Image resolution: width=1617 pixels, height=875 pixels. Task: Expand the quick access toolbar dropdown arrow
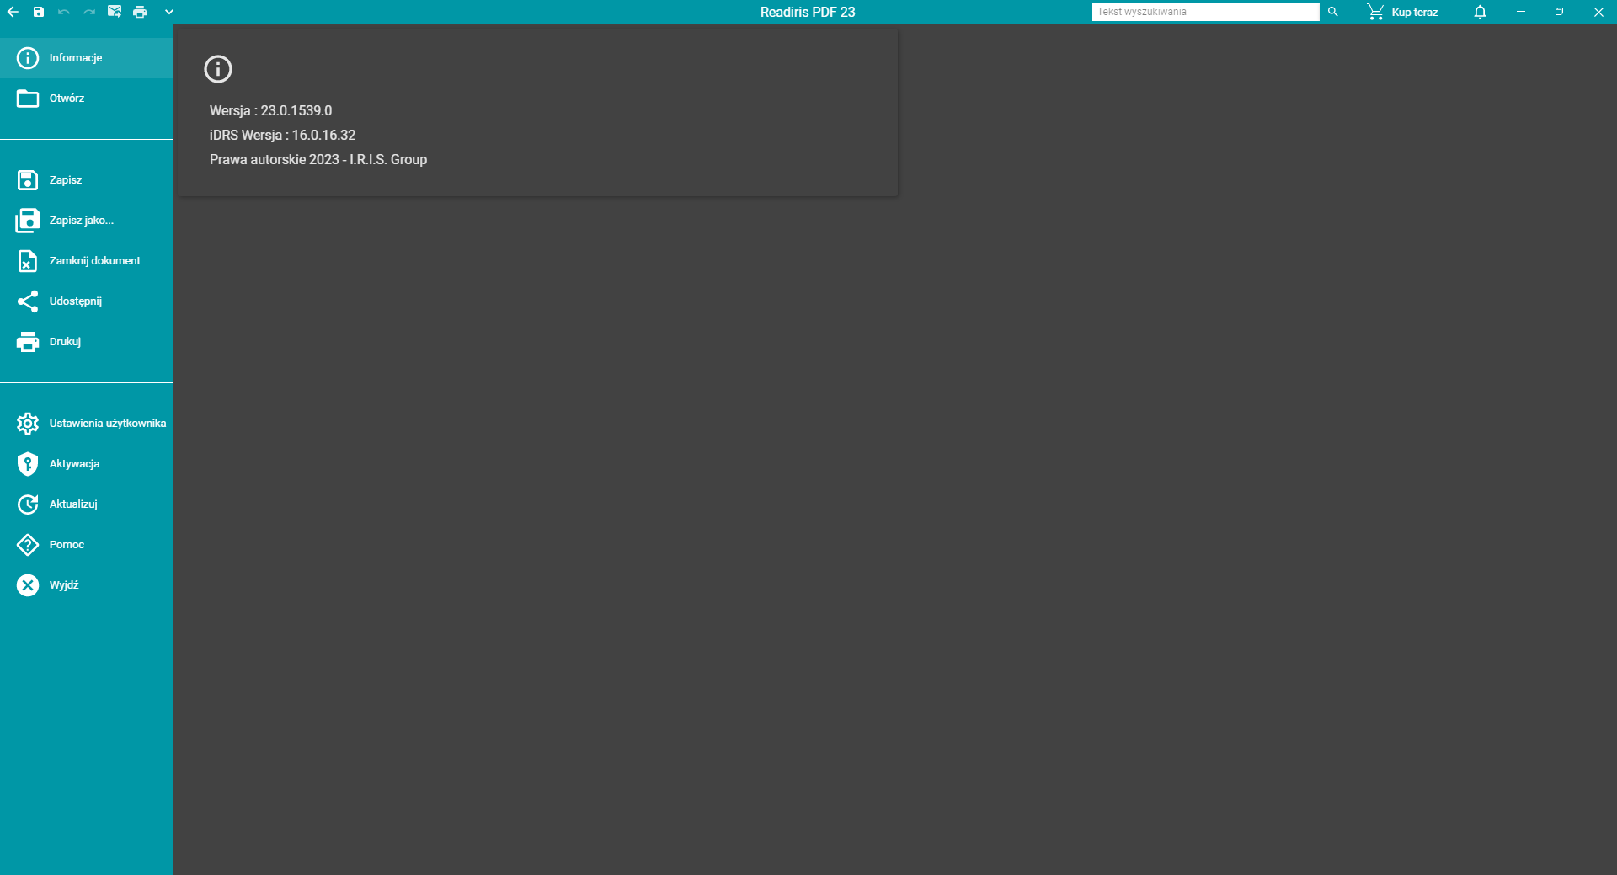(x=169, y=12)
